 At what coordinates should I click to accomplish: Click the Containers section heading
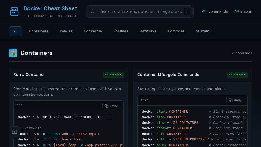[x=37, y=53]
